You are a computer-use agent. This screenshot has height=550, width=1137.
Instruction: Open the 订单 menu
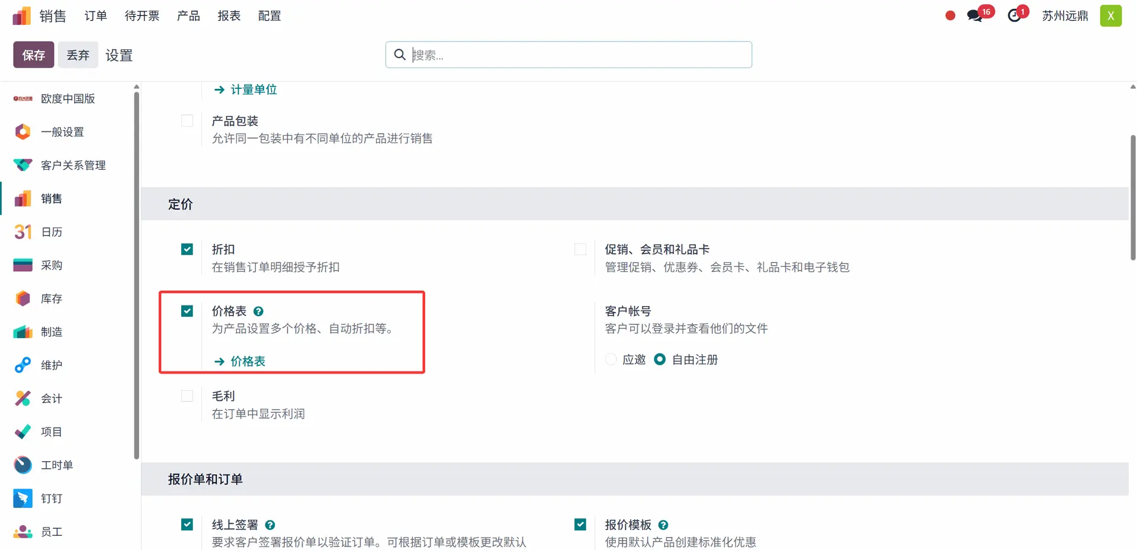(95, 16)
